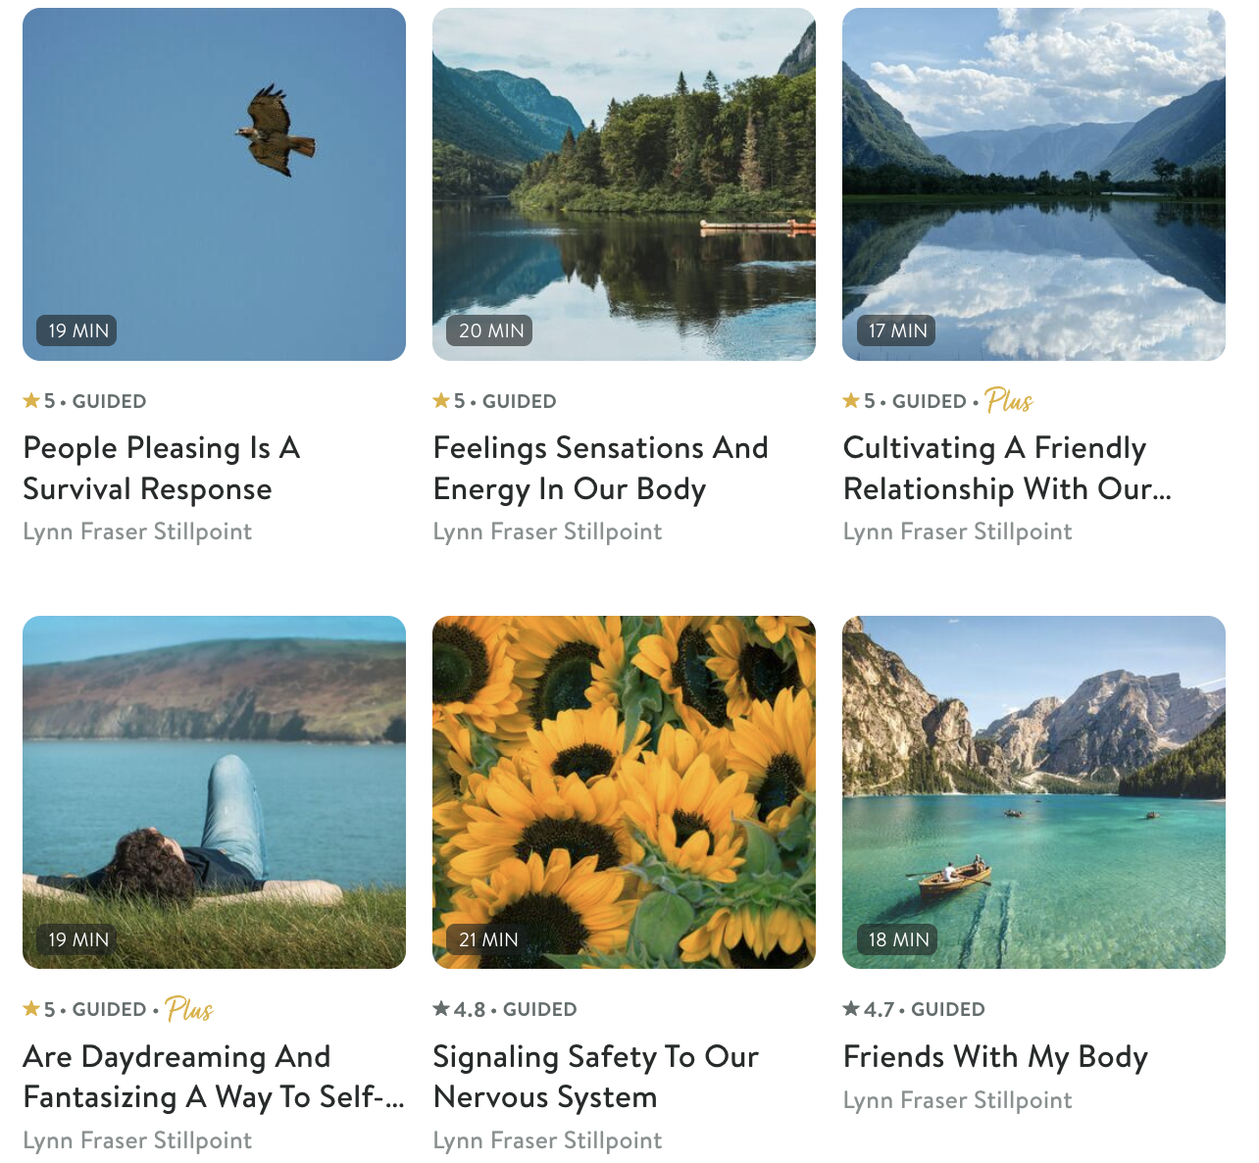Click the 21 MIN duration badge
The image size is (1259, 1163).
click(488, 939)
